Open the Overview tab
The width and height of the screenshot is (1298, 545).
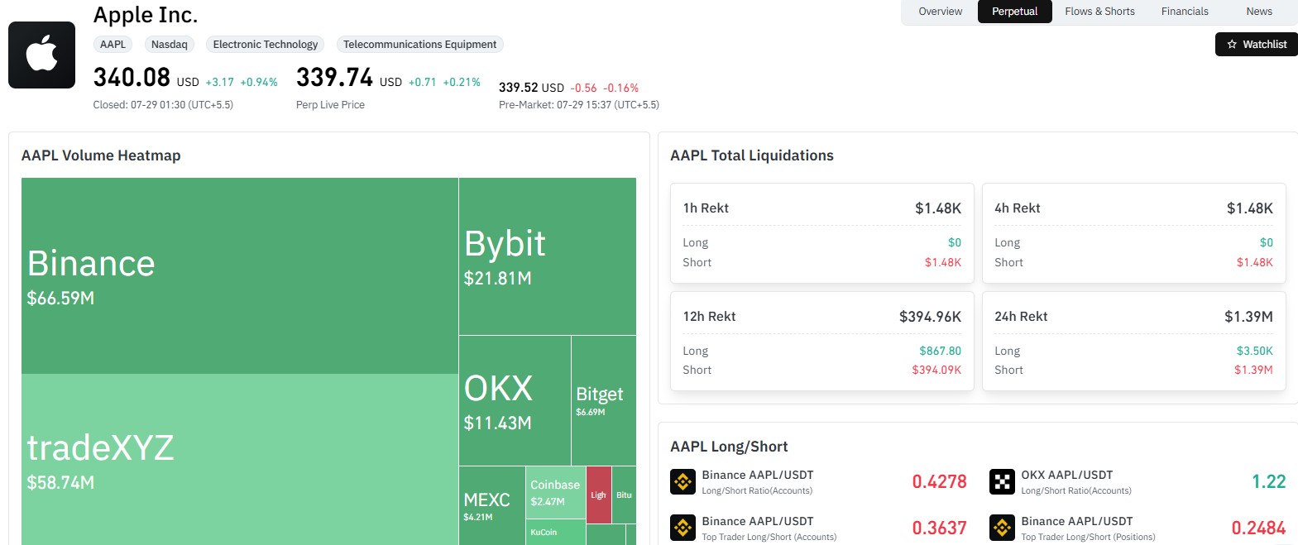[941, 12]
